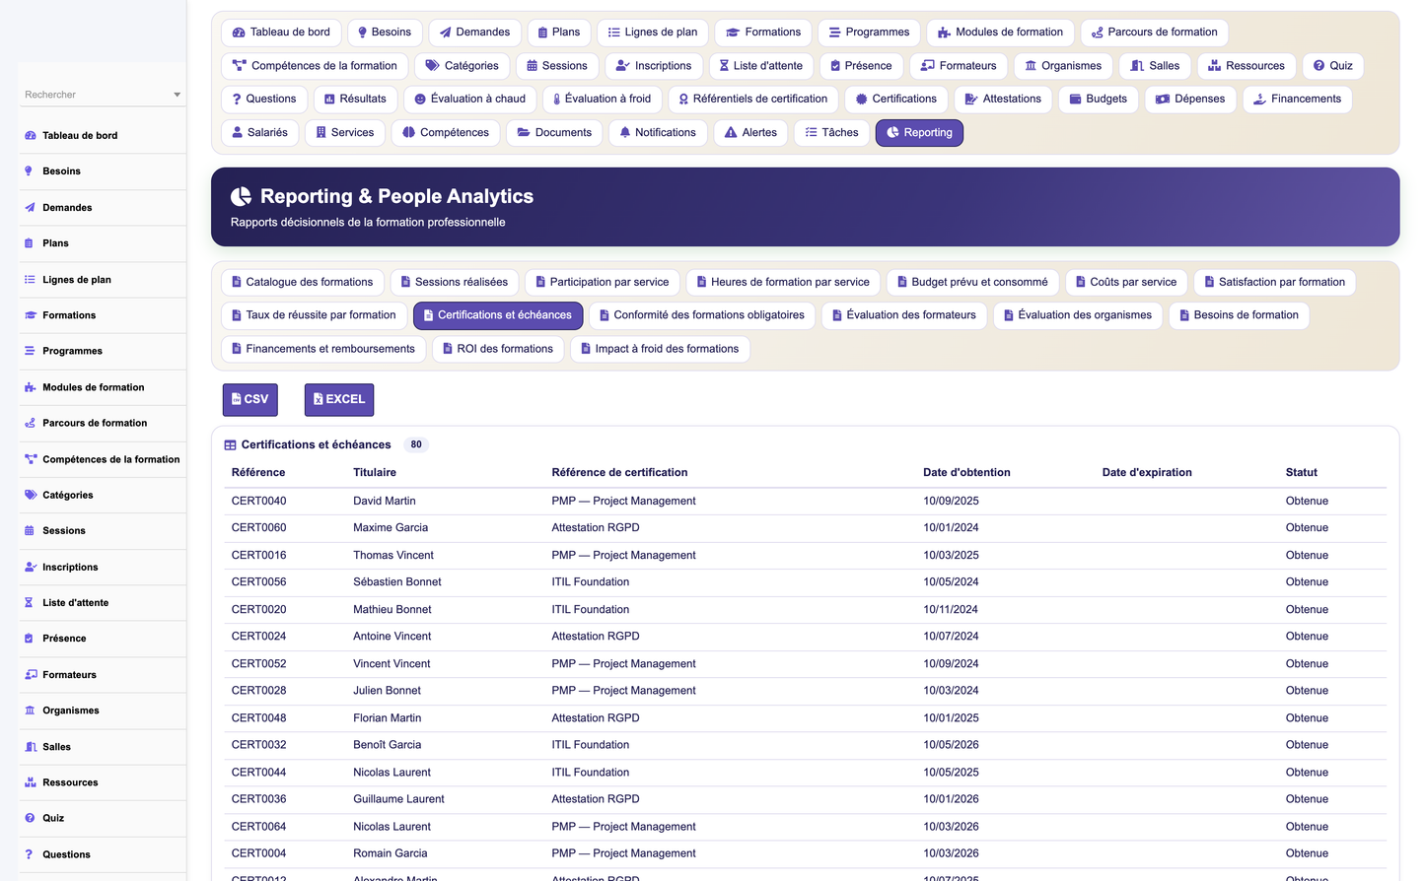1425x881 pixels.
Task: Open Besoins de formation report
Action: (1239, 315)
